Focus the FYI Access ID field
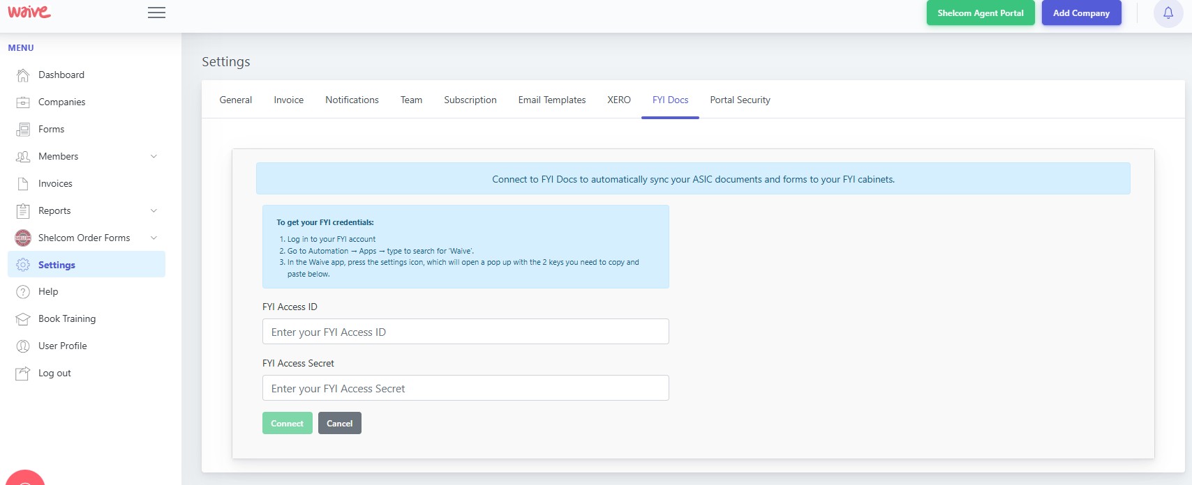The image size is (1192, 485). [465, 332]
